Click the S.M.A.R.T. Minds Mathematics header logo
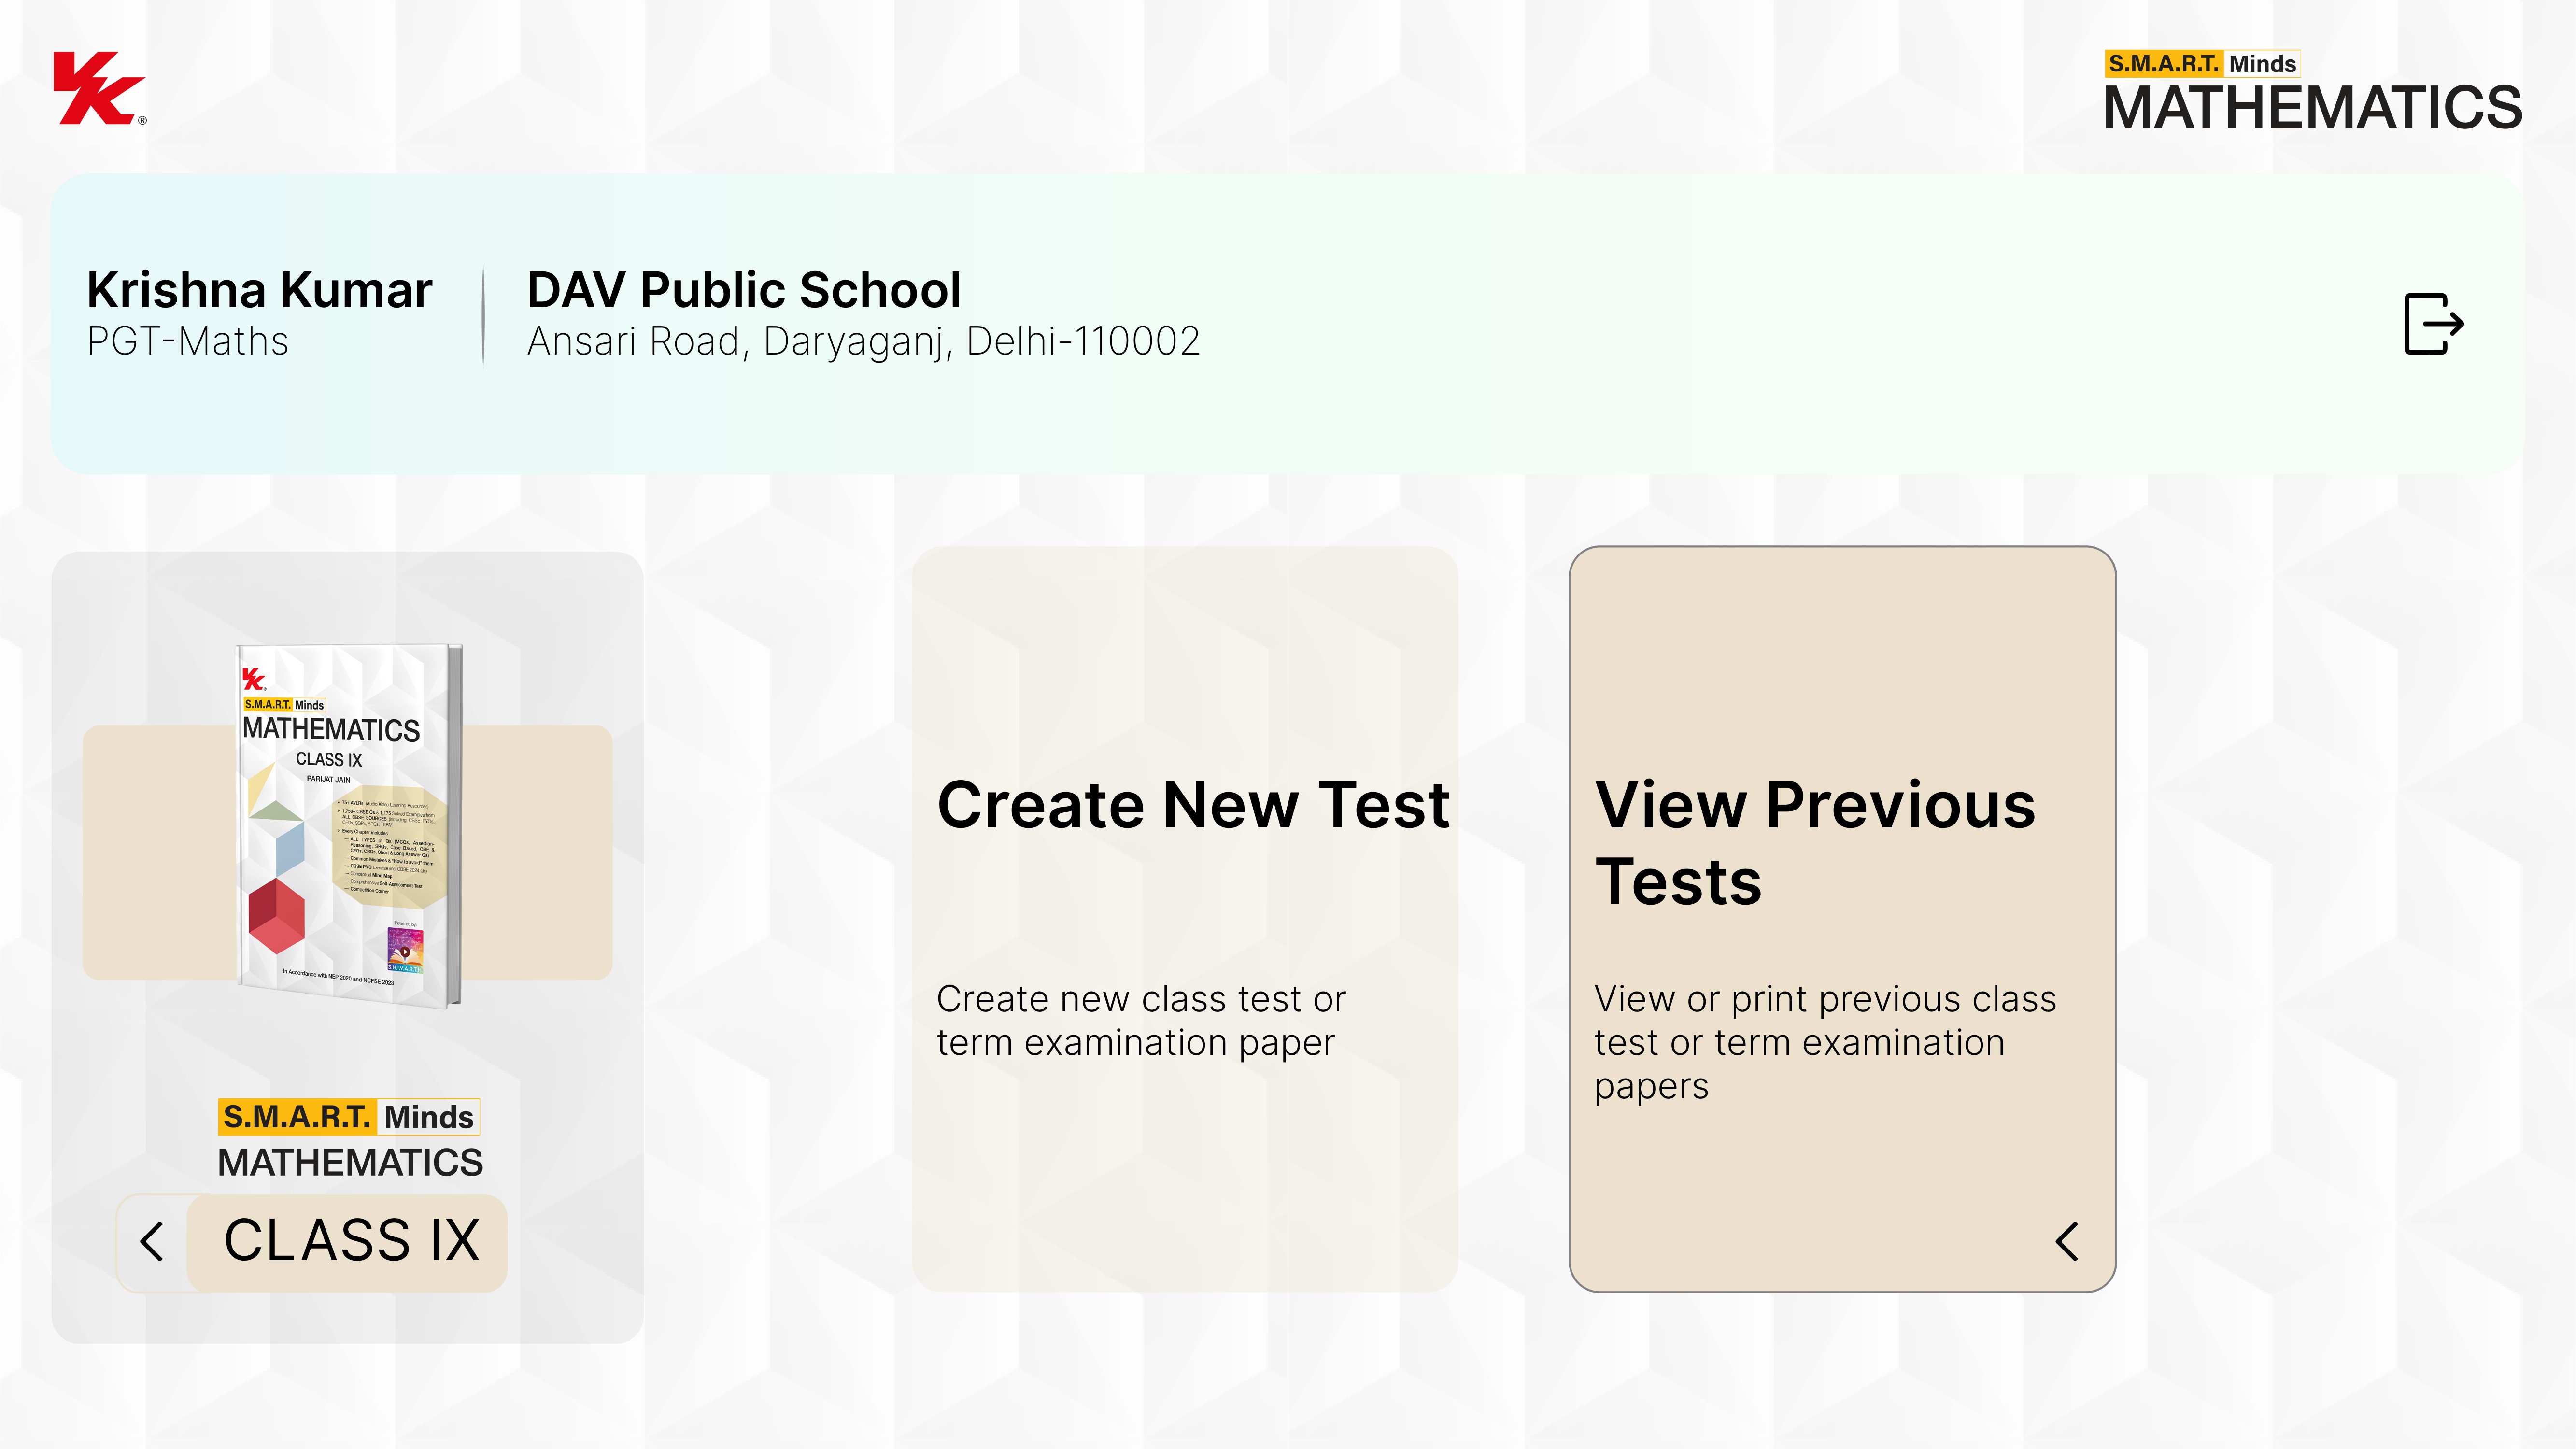 coord(2312,92)
